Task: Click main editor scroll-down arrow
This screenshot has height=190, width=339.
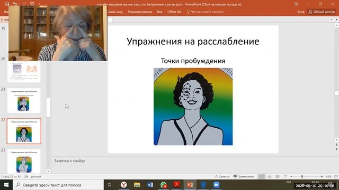Action: click(x=336, y=140)
